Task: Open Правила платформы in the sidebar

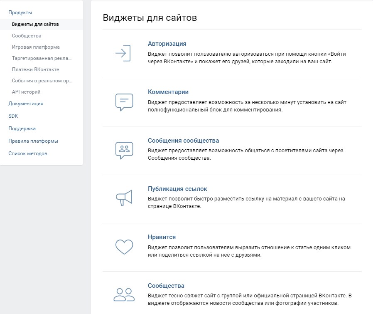Action: click(x=33, y=141)
